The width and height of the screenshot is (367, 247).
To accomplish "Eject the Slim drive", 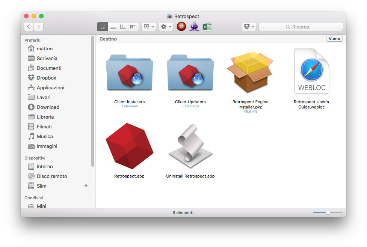I will point(86,186).
